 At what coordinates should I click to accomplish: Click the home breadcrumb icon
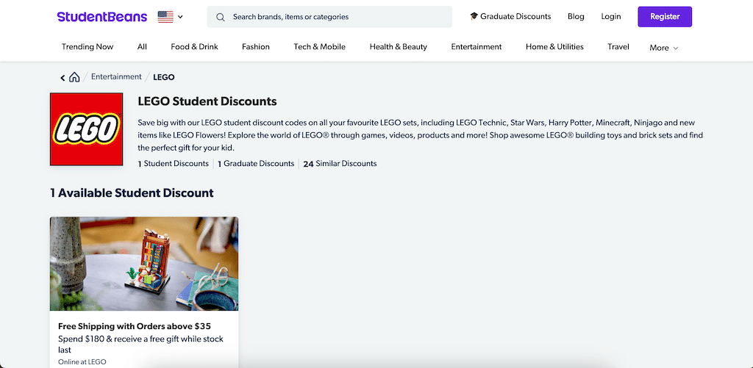(x=74, y=77)
